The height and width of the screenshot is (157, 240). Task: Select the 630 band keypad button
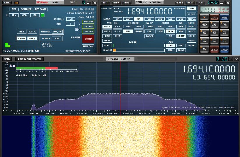(x=214, y=25)
